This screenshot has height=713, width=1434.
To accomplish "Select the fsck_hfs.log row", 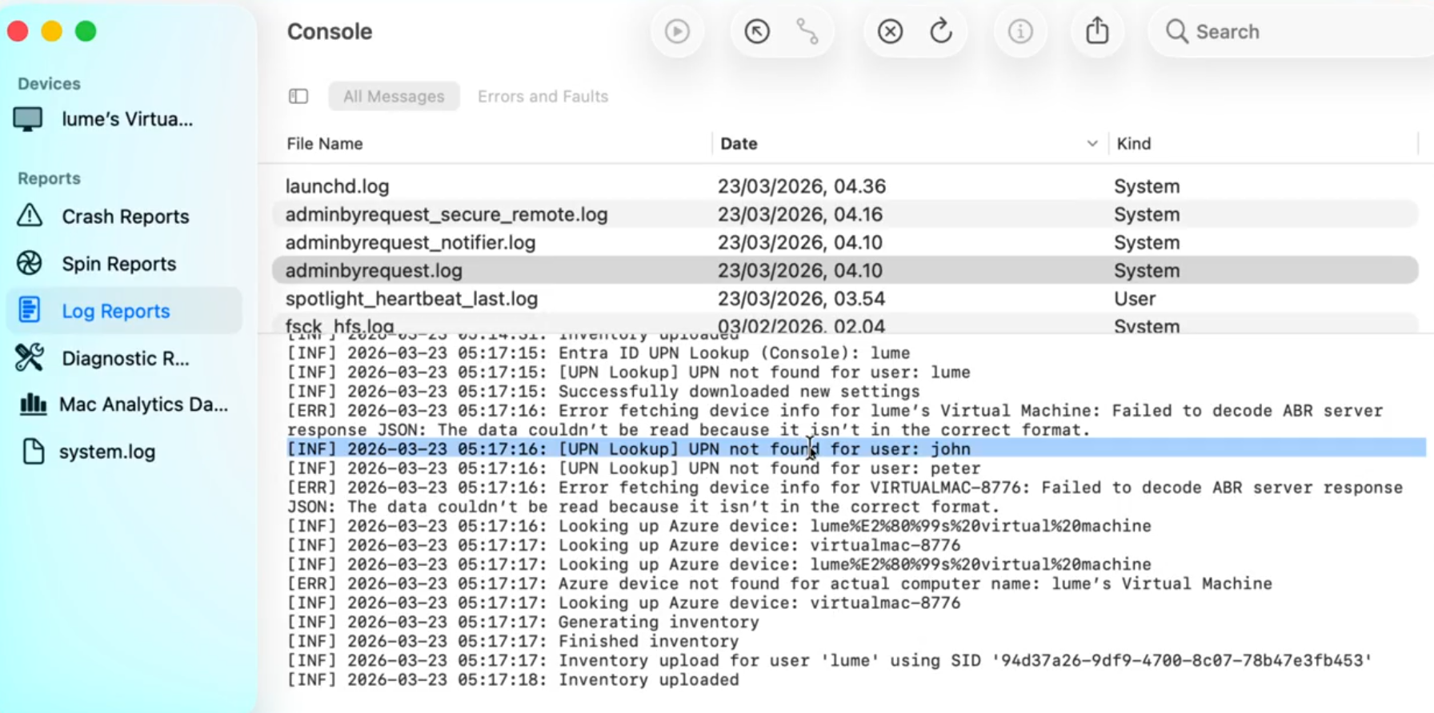I will click(x=845, y=325).
